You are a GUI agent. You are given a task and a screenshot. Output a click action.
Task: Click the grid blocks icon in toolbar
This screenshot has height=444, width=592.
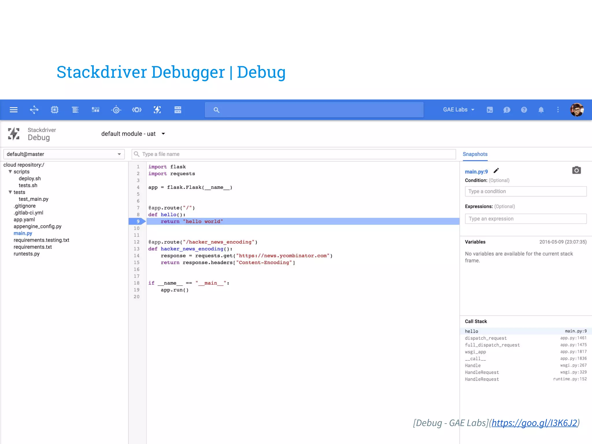click(x=95, y=110)
